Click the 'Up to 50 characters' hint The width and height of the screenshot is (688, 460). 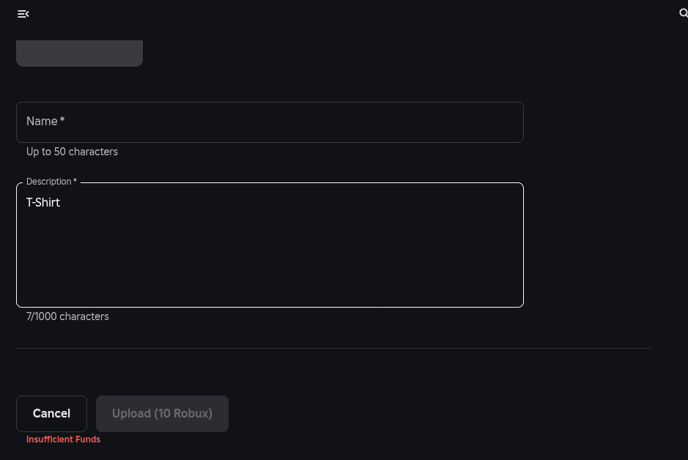[x=72, y=152]
